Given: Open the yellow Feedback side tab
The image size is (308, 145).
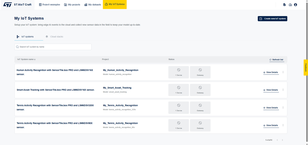Looking at the screenshot, I should 306,67.
